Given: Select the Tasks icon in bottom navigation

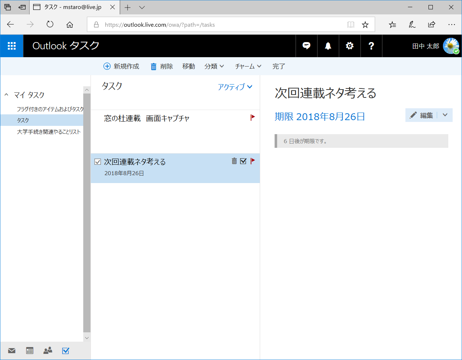Looking at the screenshot, I should tap(65, 351).
